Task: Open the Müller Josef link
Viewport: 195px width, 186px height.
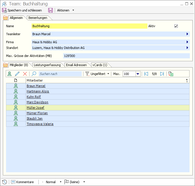Action: [x=36, y=108]
